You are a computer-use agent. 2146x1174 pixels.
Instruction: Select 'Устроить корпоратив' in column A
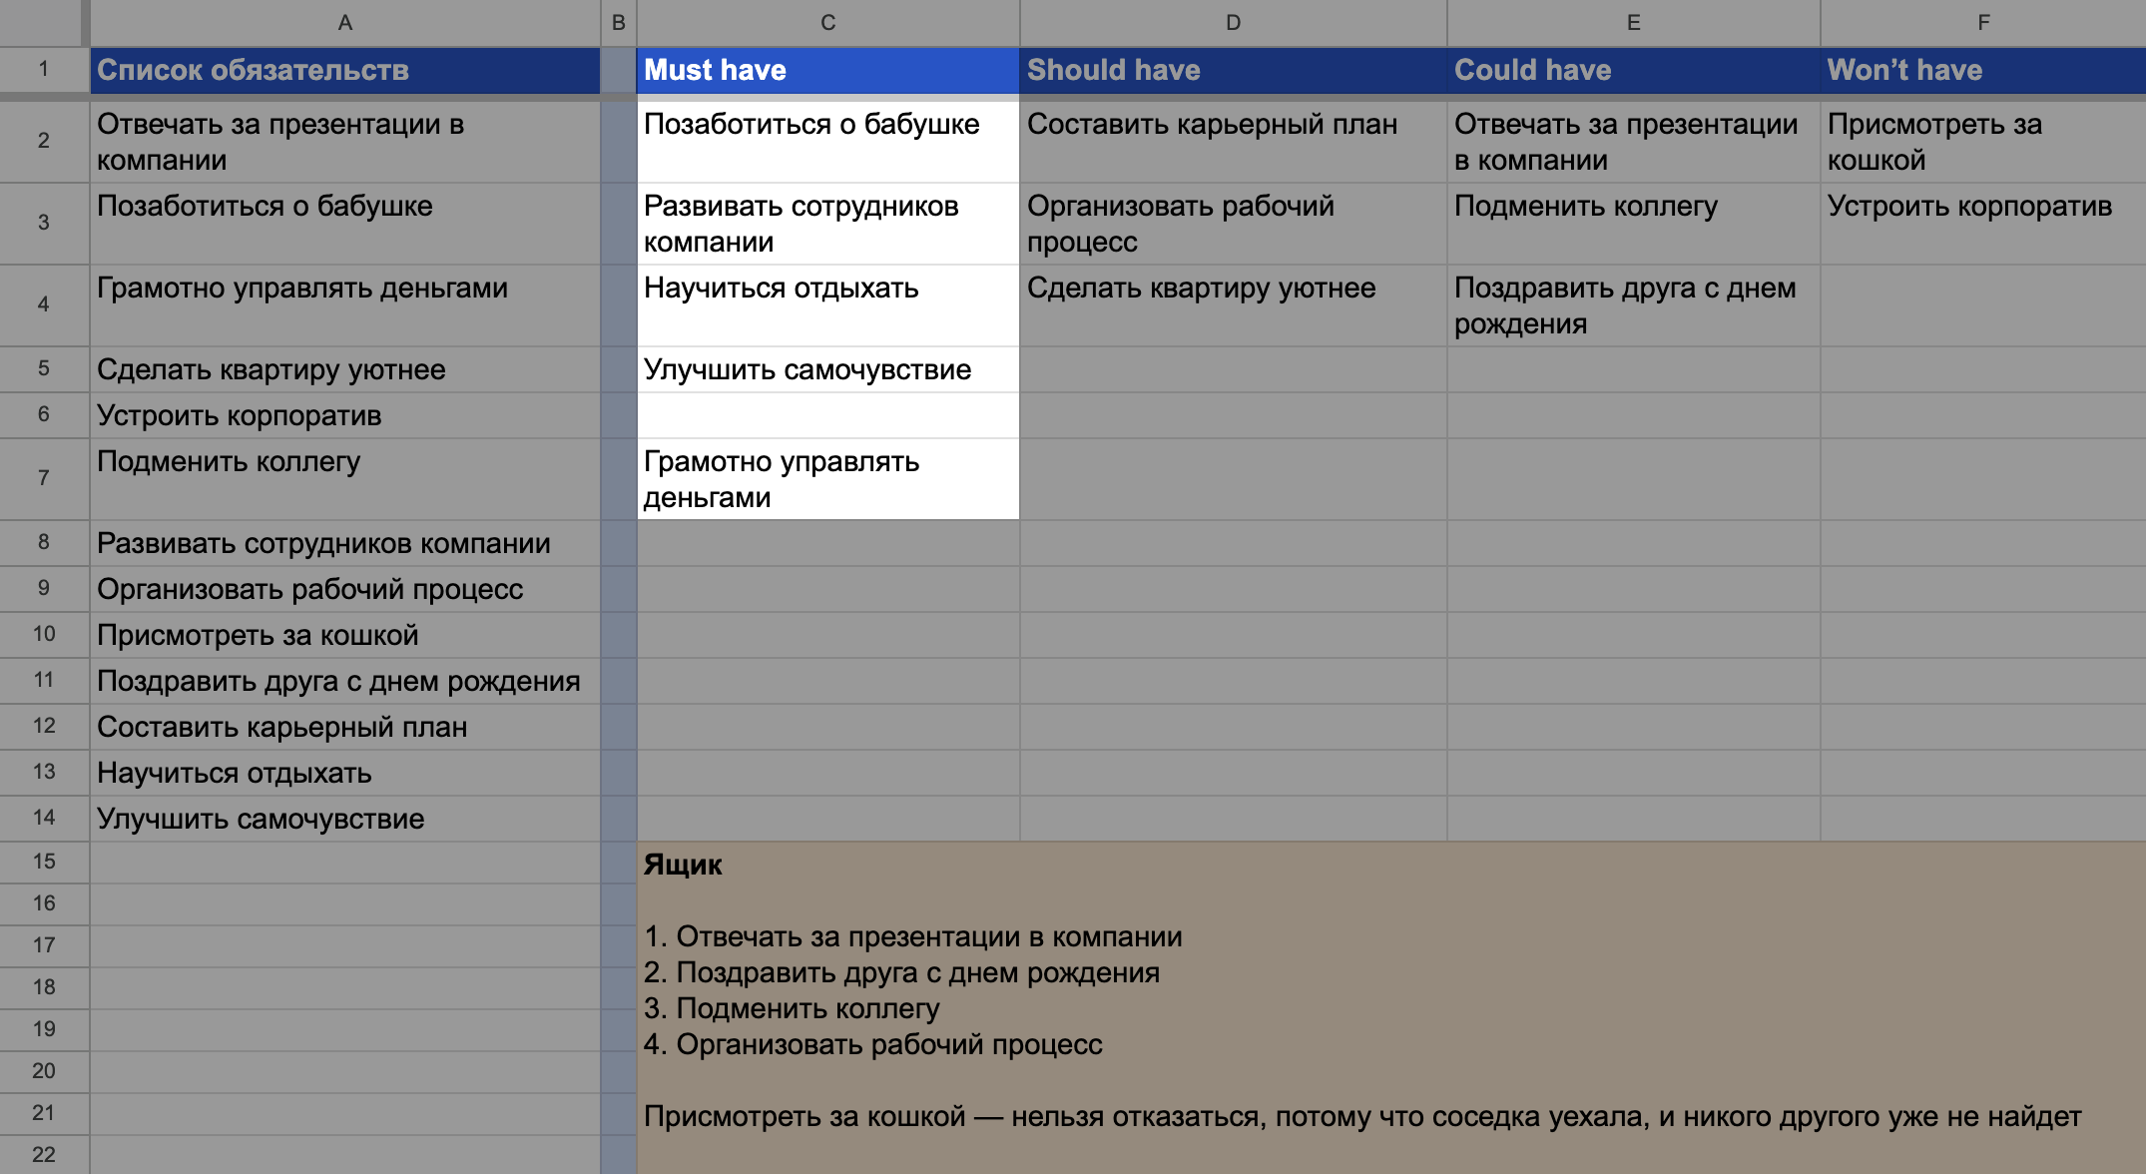click(345, 415)
